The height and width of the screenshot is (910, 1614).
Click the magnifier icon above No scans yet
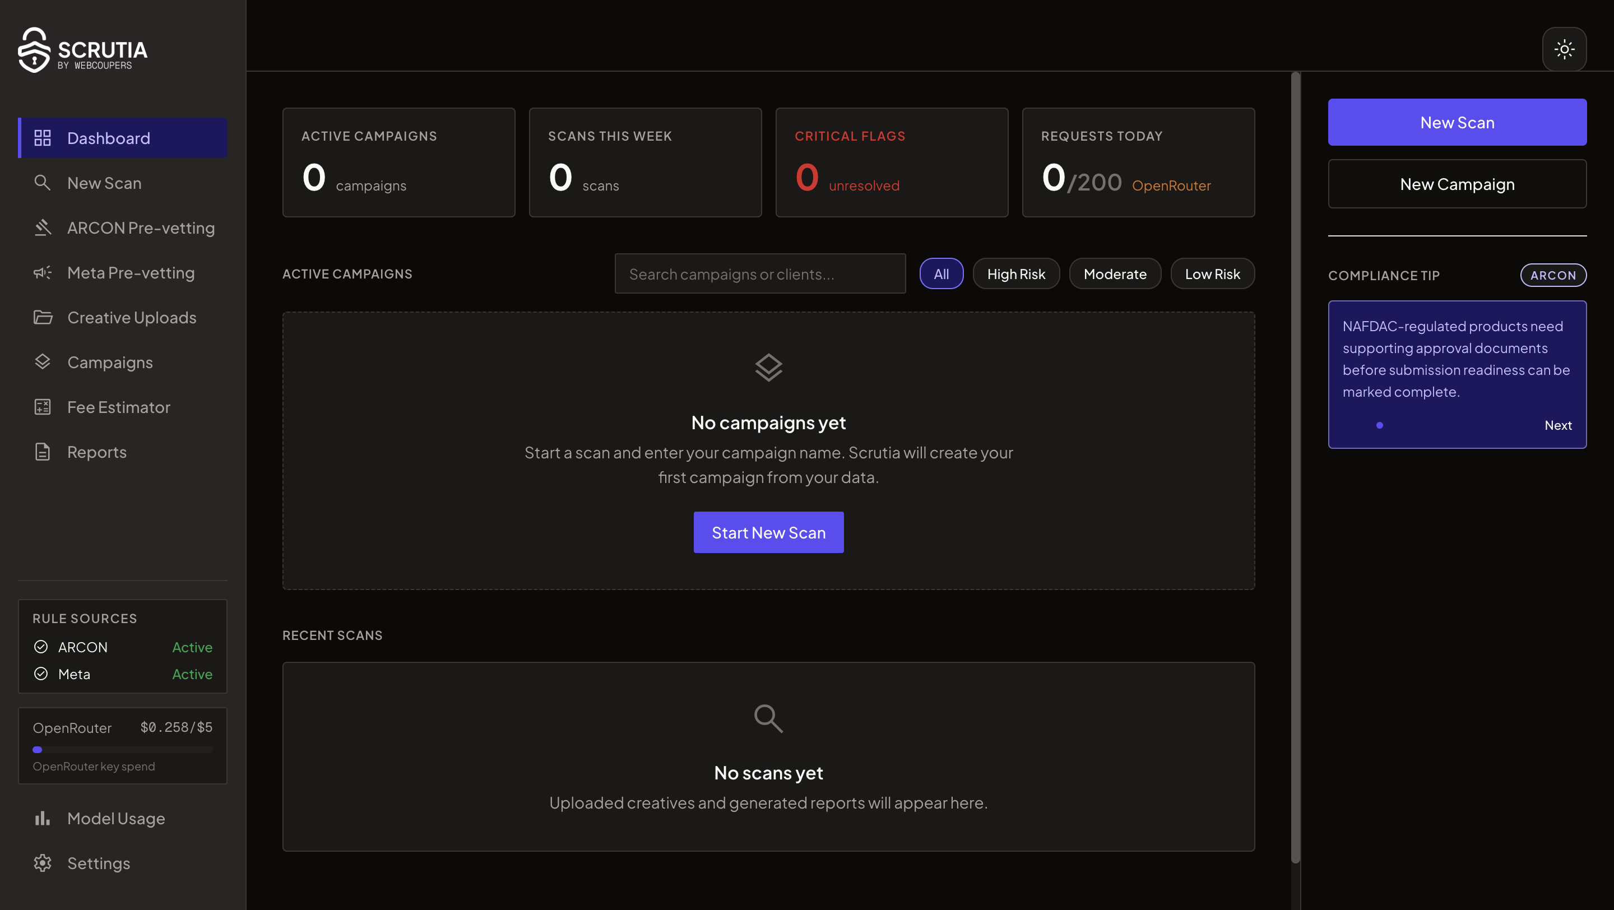[768, 718]
